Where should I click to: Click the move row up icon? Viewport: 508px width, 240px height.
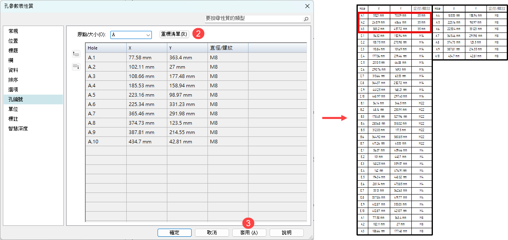(x=76, y=54)
